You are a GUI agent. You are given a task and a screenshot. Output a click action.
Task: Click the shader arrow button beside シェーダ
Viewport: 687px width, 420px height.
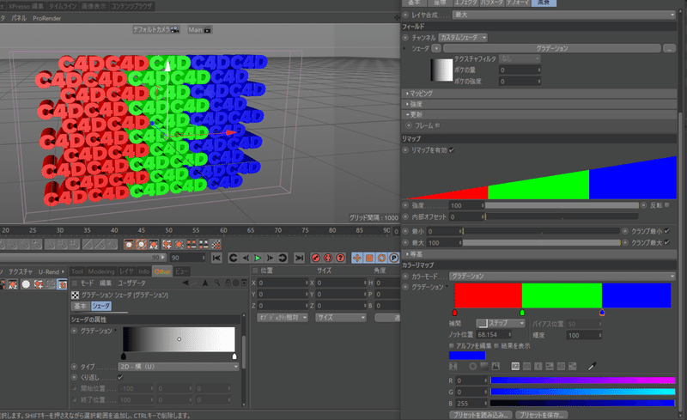pyautogui.click(x=436, y=48)
